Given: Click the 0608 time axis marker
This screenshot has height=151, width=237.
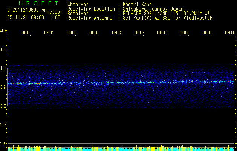Looking at the screenshot, I should 184,32.
